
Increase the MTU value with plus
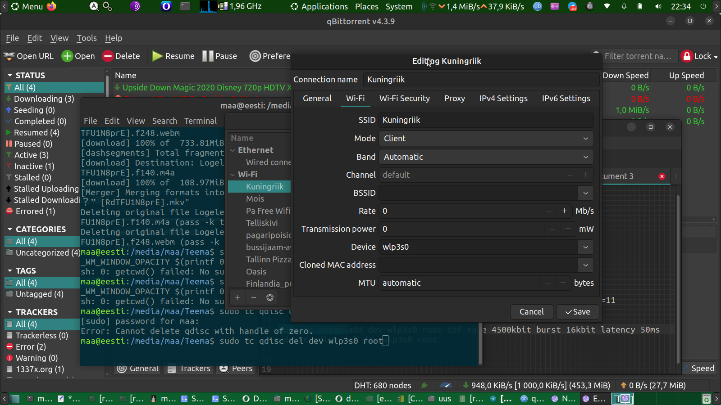click(563, 283)
